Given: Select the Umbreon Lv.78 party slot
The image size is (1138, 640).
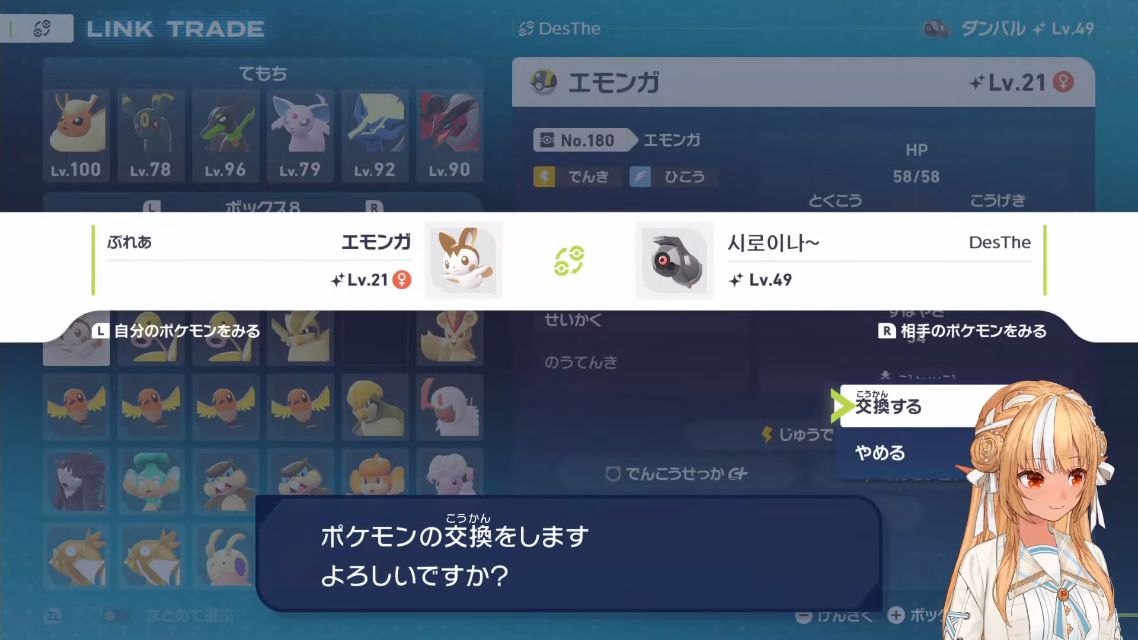Looking at the screenshot, I should point(151,136).
